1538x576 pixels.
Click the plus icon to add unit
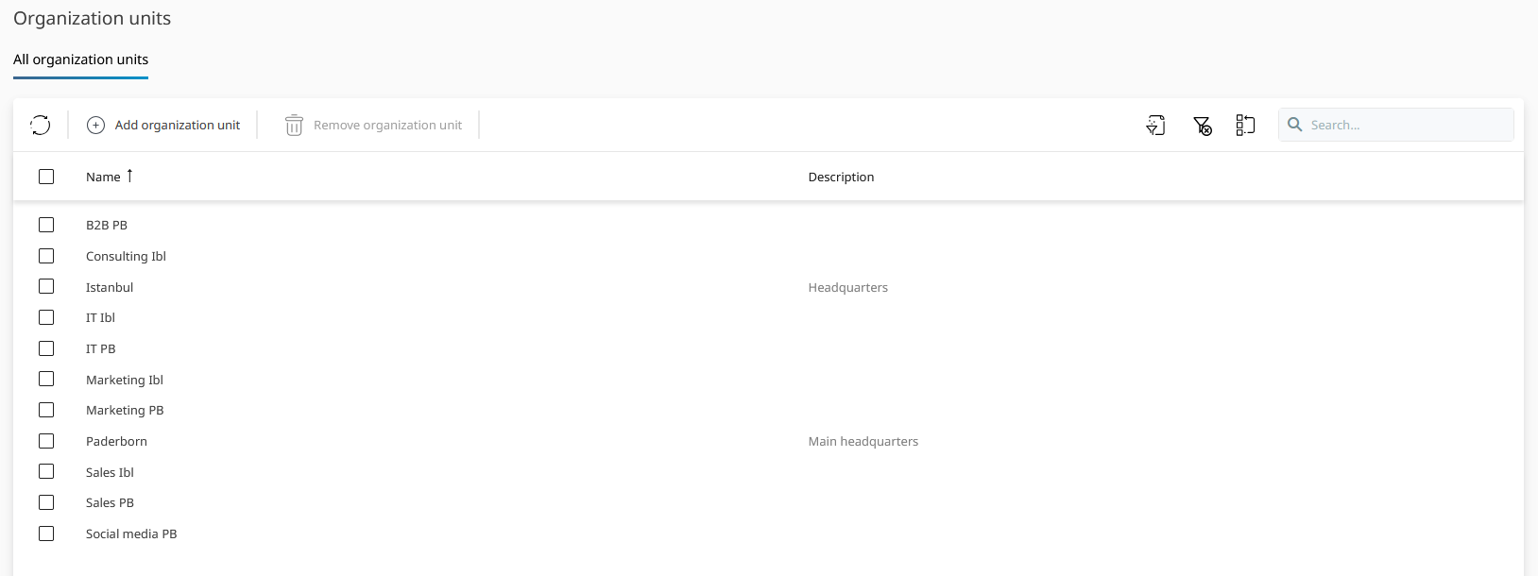(95, 125)
